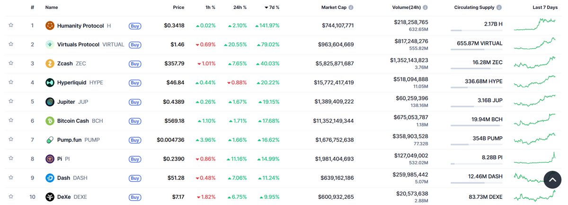Star Humanity Protocol to add it to watchlist
The image size is (568, 205).
tap(11, 25)
